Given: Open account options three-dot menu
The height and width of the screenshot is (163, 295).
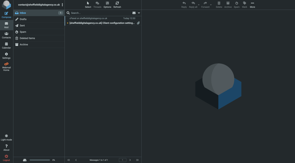Looking at the screenshot, I should [x=62, y=5].
